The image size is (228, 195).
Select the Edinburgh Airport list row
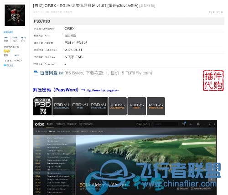(55, 192)
